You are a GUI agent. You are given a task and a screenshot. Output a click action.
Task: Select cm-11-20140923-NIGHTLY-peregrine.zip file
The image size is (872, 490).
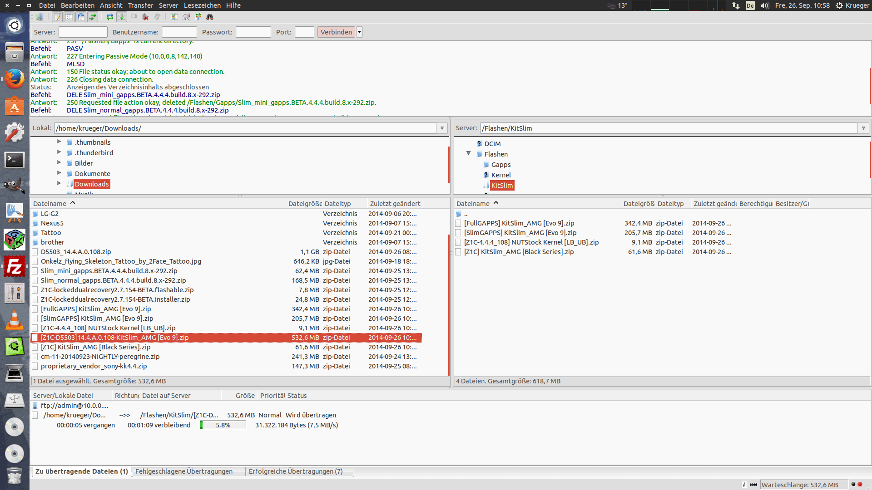tap(226, 357)
